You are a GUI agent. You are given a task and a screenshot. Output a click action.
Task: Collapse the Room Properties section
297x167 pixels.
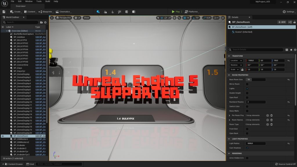click(229, 75)
